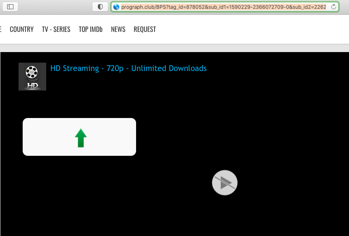Toggle the Safari sidebar button
Image resolution: width=349 pixels, height=236 pixels.
click(10, 7)
